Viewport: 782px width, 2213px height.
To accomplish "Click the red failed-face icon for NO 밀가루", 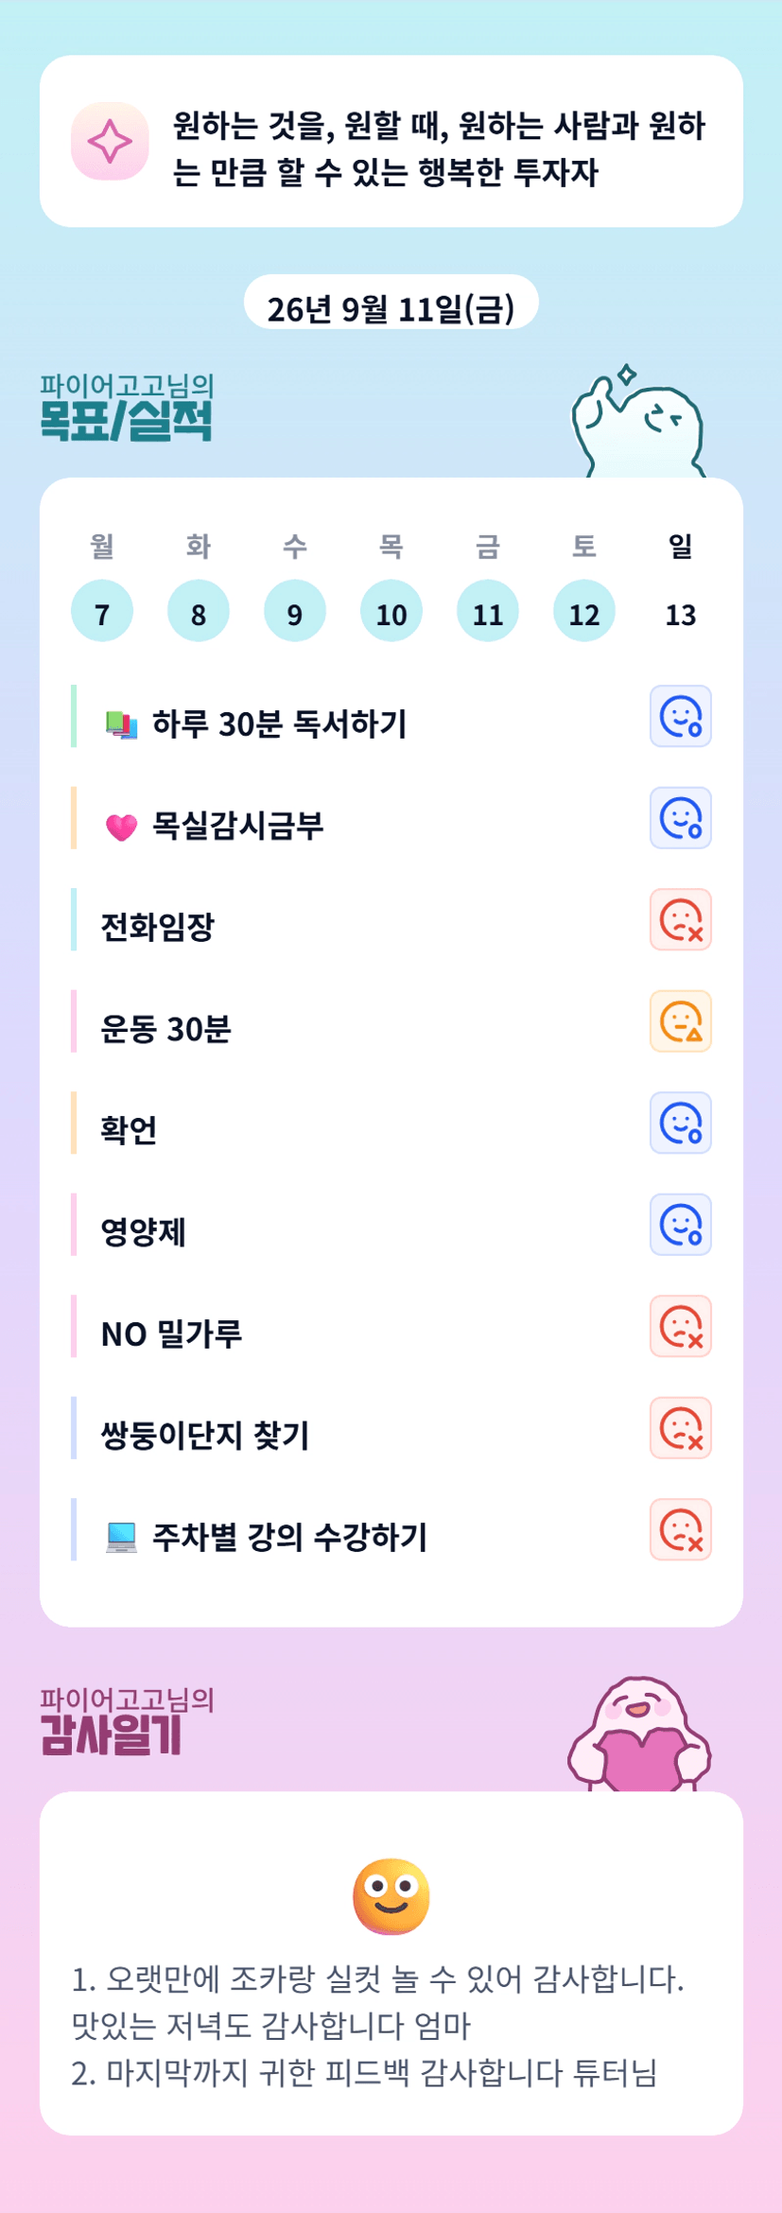I will pos(680,1326).
